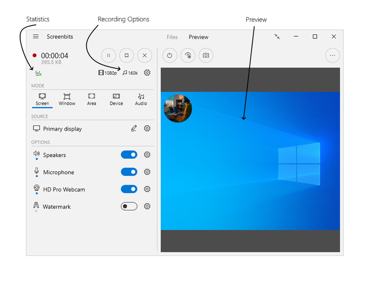Screen dimensions: 370x287
Task: Select Area recording mode
Action: (x=92, y=100)
